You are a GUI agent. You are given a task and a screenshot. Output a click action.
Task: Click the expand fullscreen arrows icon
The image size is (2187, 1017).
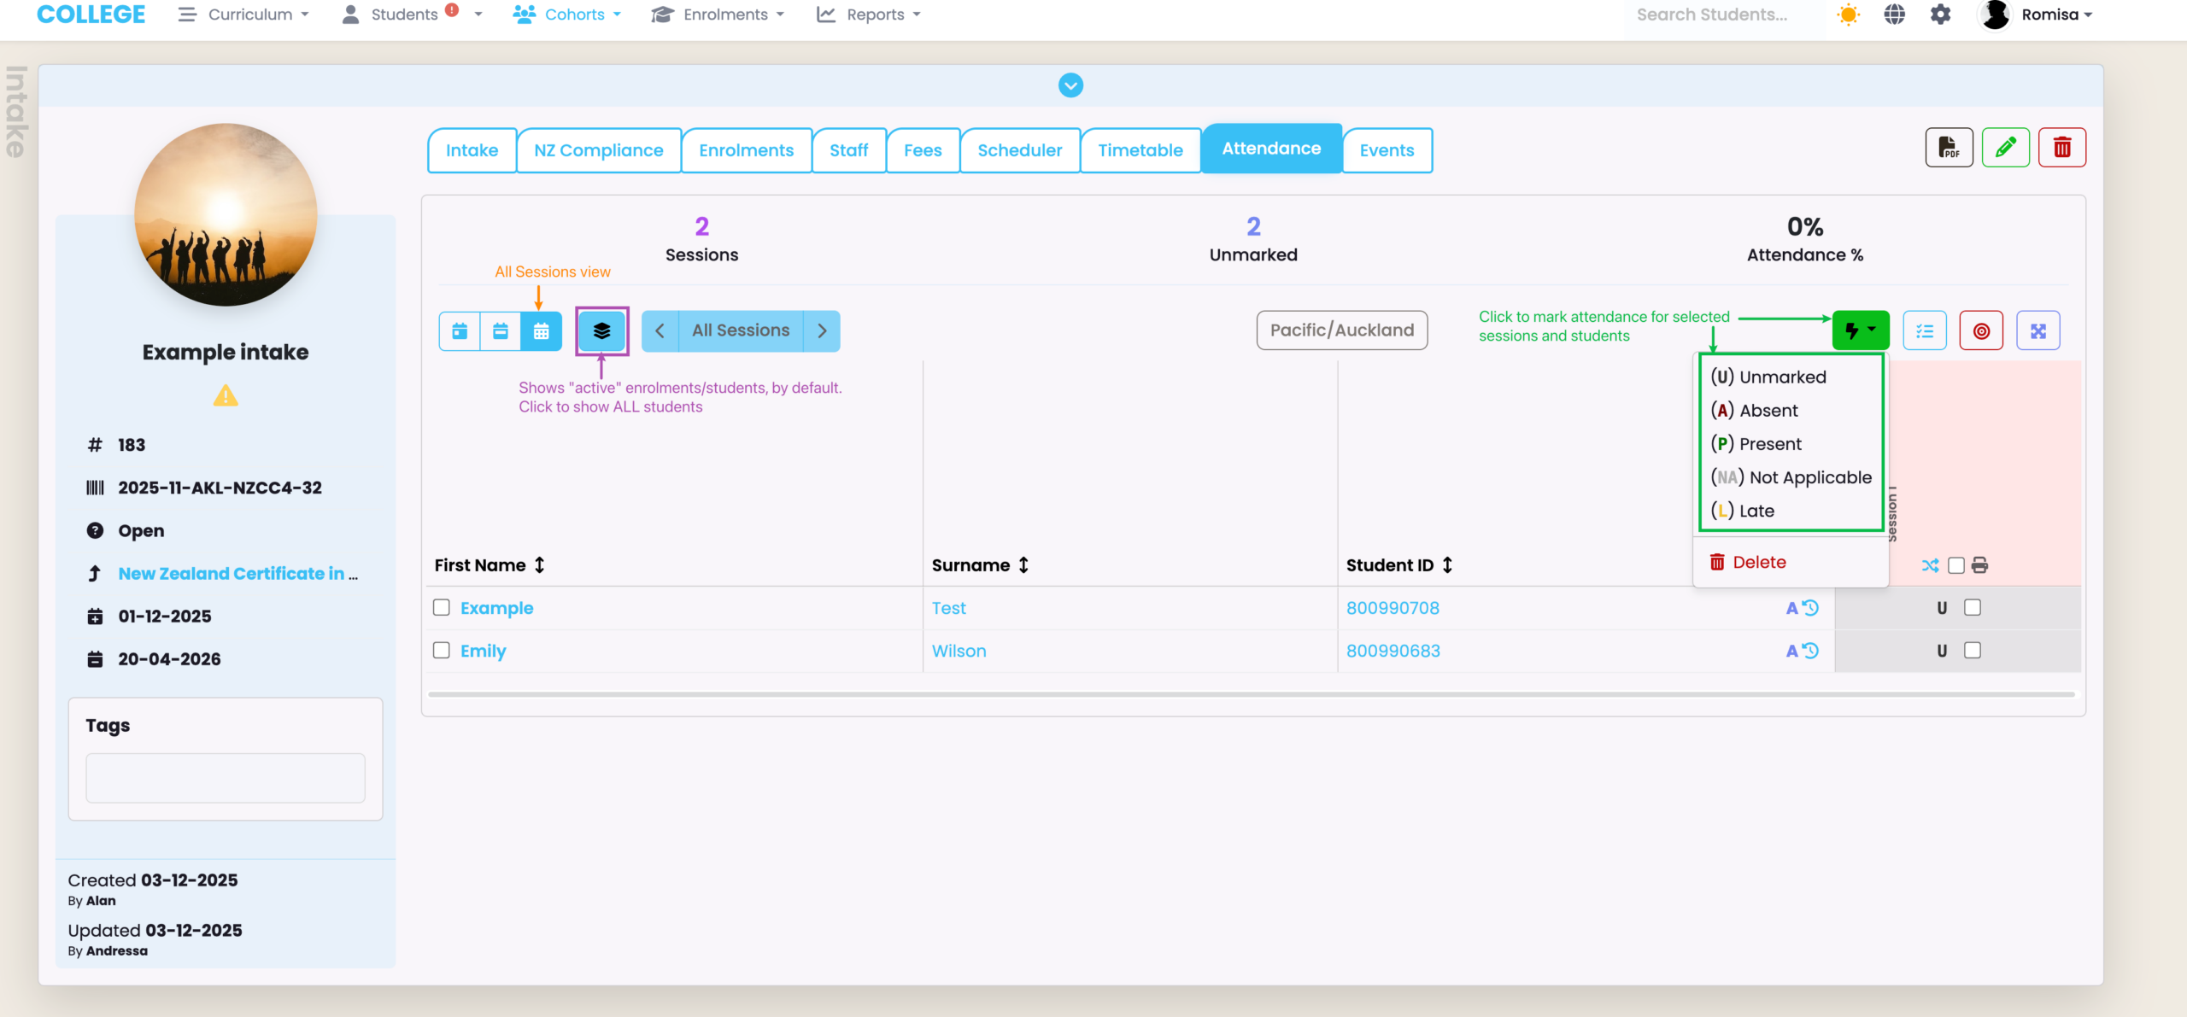click(x=2037, y=330)
